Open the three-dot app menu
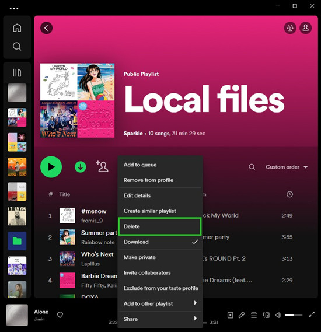The height and width of the screenshot is (332, 321). pyautogui.click(x=14, y=9)
